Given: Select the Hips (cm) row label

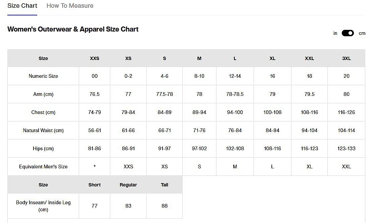Looking at the screenshot, I should [43, 149].
